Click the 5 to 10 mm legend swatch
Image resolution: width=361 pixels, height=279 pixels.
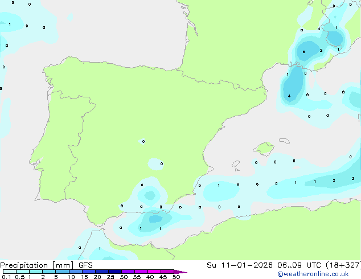63,272
